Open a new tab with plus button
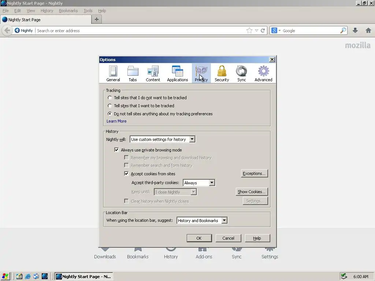Screen dimensions: 375x281 [97, 19]
